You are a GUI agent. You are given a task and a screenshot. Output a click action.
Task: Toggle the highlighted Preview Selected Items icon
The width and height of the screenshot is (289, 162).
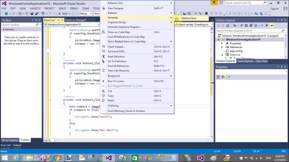271,26
